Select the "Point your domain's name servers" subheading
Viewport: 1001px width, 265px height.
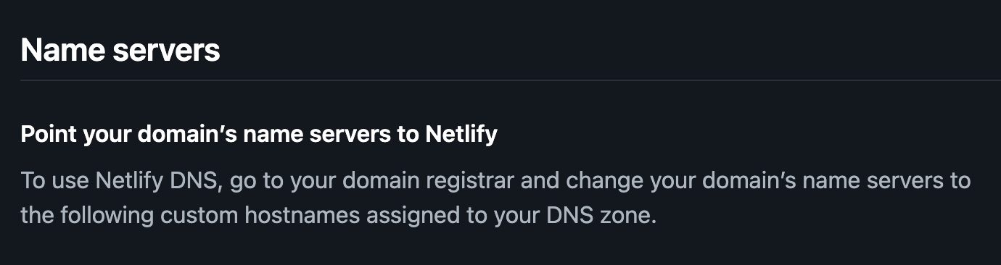point(259,135)
